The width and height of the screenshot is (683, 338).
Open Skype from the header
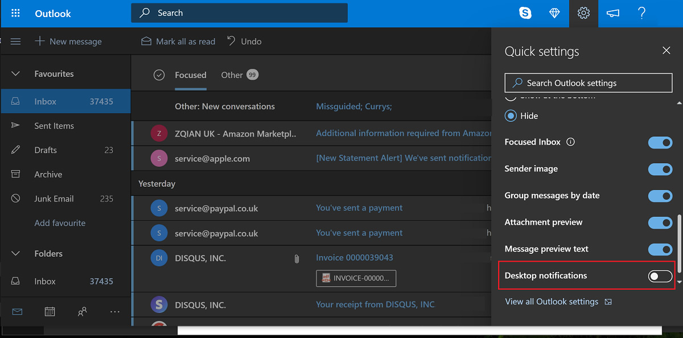pyautogui.click(x=525, y=13)
